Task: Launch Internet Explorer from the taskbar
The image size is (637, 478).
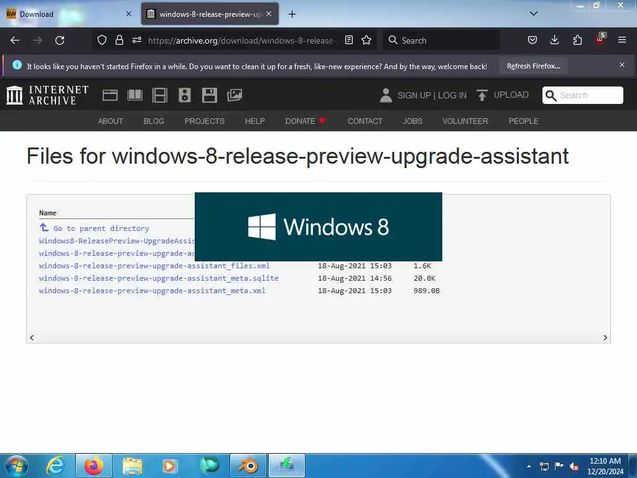Action: coord(55,466)
